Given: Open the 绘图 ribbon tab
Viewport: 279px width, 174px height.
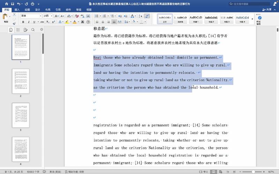Looking at the screenshot, I should tap(27, 10).
